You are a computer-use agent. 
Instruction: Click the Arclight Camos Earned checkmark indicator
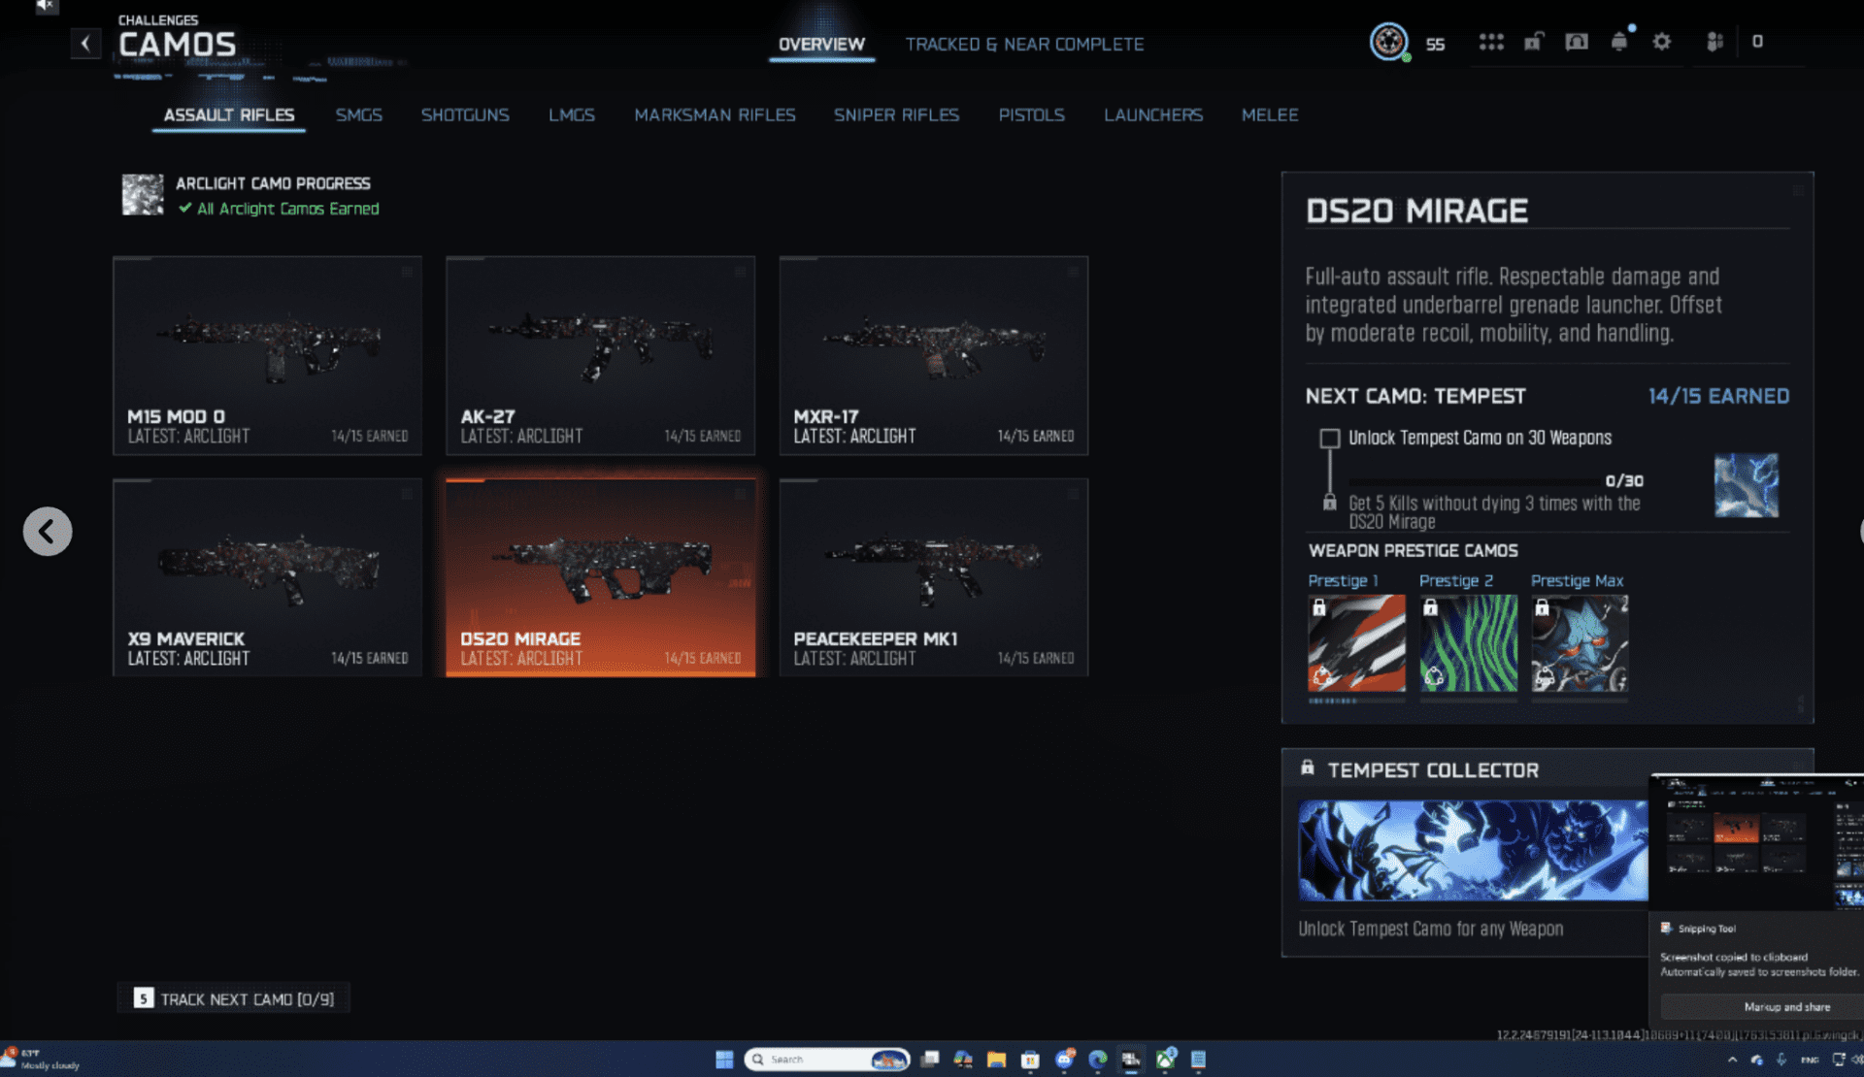pyautogui.click(x=184, y=208)
